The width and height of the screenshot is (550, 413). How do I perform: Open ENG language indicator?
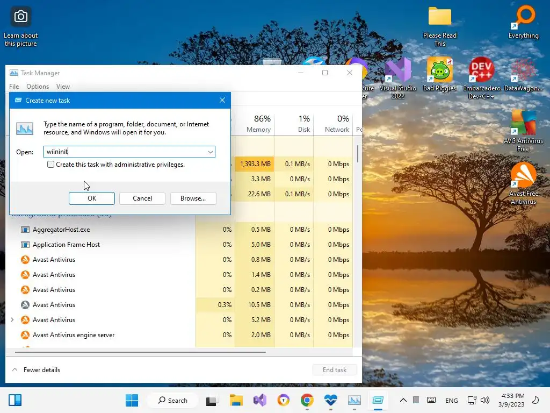[451, 400]
